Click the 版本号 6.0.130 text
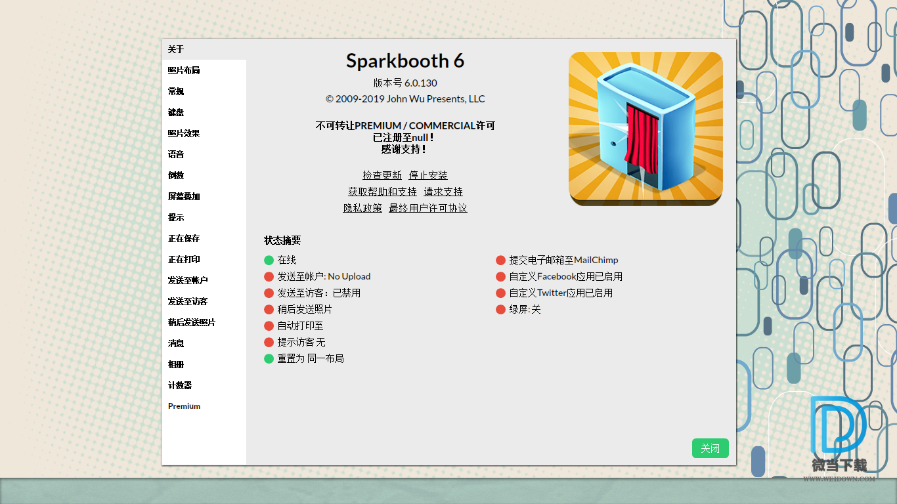897x504 pixels. click(x=405, y=83)
